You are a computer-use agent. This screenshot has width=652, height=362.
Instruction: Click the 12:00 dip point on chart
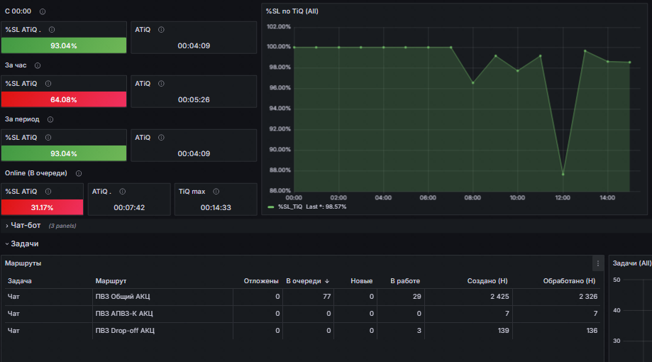563,175
